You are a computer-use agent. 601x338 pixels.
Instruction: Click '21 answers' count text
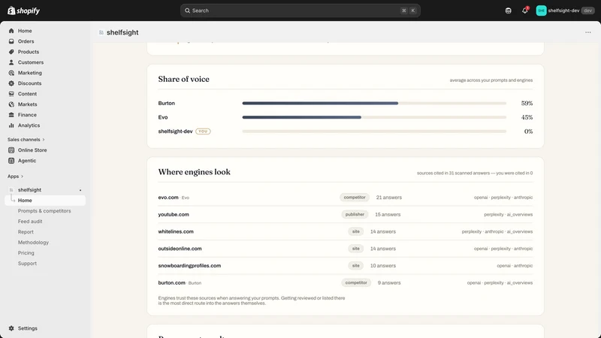pyautogui.click(x=388, y=198)
